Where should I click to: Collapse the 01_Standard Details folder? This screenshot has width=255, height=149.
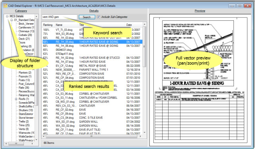(x=12, y=20)
